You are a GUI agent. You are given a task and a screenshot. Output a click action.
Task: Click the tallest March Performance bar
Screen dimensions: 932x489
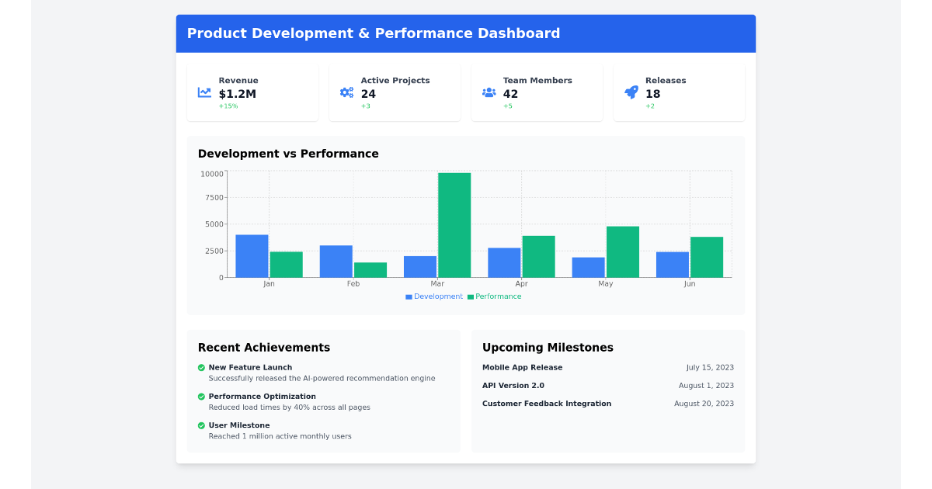(455, 224)
